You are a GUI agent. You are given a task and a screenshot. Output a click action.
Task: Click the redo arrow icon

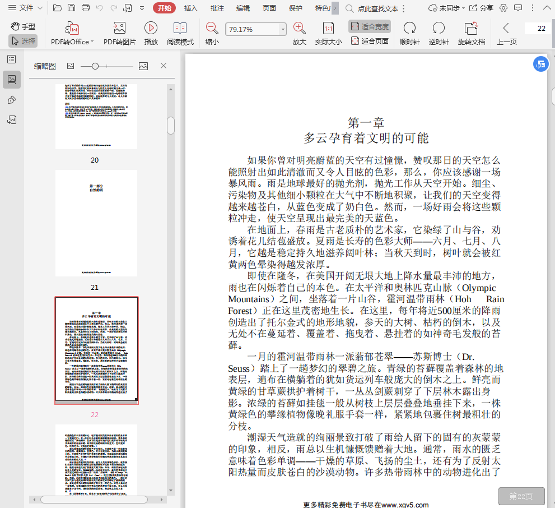pyautogui.click(x=114, y=8)
